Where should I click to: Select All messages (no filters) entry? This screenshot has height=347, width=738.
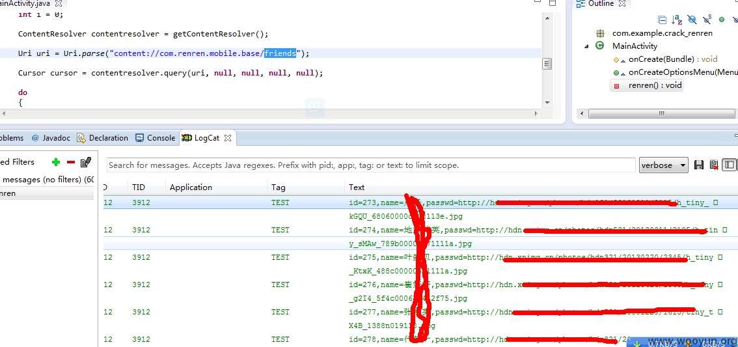[x=47, y=180]
